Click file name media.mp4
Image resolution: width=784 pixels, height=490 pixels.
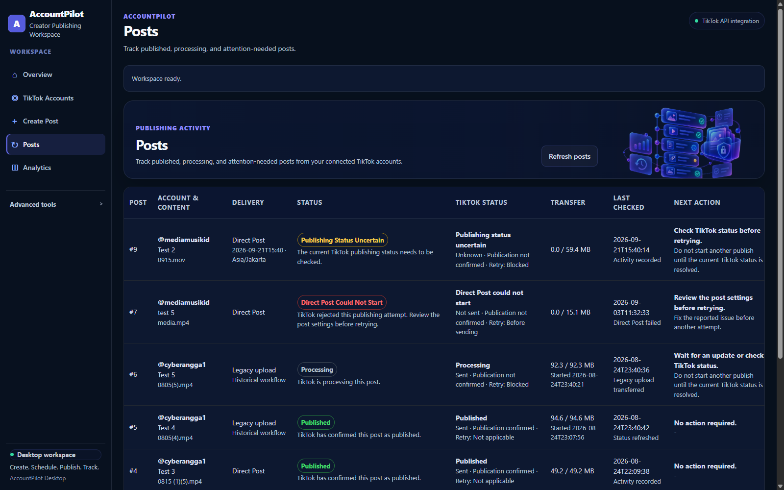173,322
